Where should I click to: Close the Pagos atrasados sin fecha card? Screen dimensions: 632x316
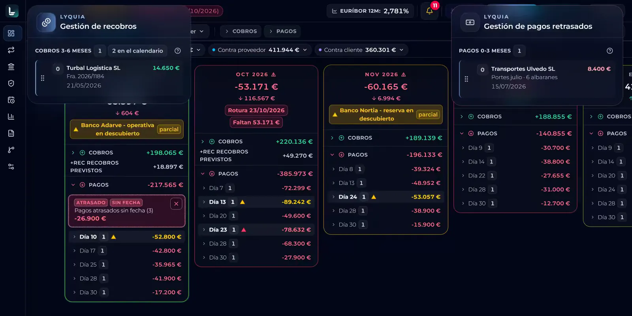(176, 204)
